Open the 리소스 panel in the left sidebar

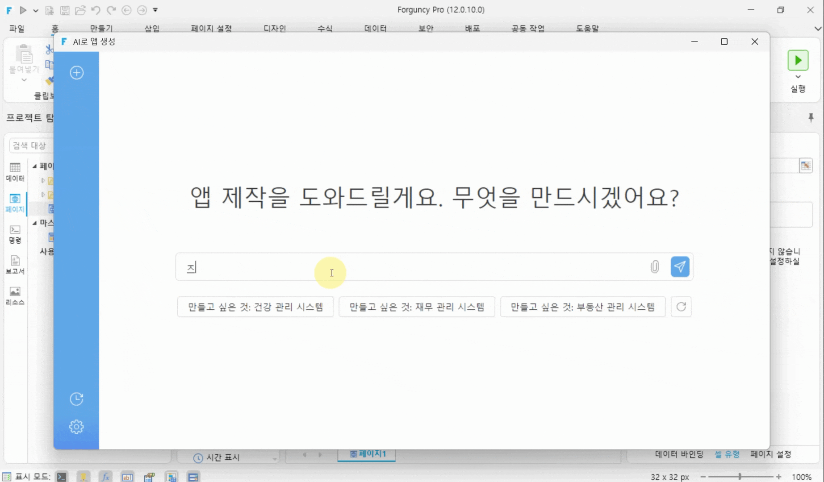(15, 296)
